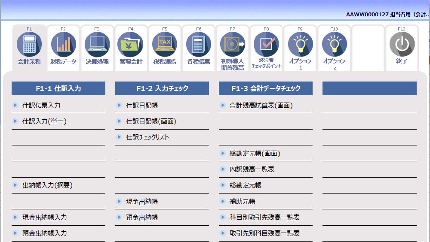Open the F10 オプション2 lightbulb icon
Image resolution: width=430 pixels, height=242 pixels.
tap(334, 44)
